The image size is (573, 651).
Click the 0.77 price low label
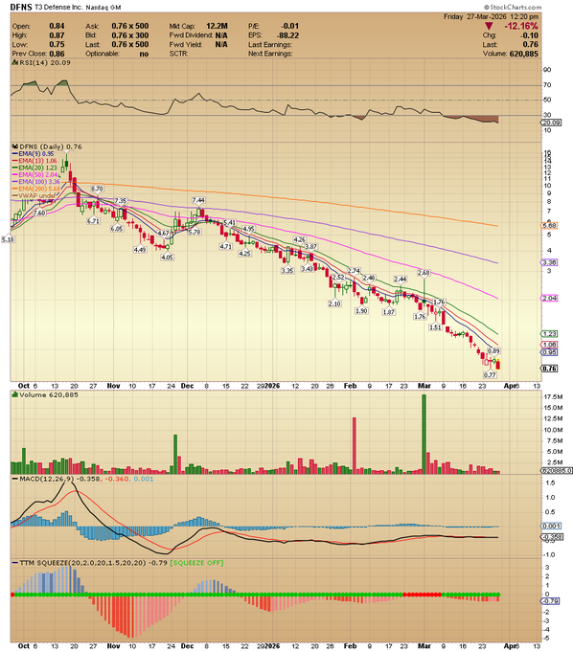[x=490, y=375]
